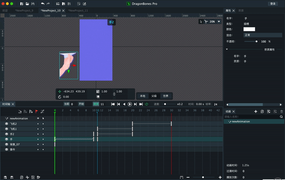Toggle the selectable dot for layer 背景_07

(x=43, y=145)
